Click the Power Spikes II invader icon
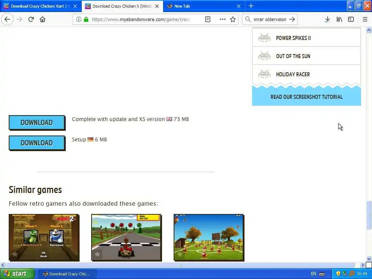This screenshot has width=372, height=279. (x=264, y=38)
